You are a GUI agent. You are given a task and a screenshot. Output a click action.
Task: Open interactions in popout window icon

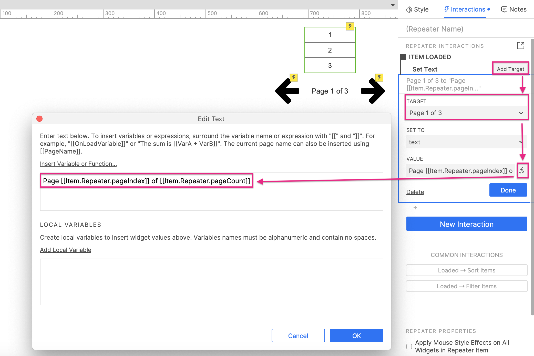(520, 46)
